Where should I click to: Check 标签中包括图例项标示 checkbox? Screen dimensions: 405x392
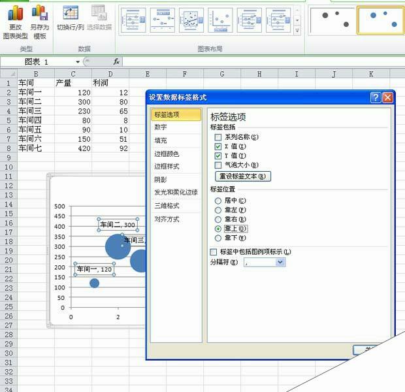214,252
